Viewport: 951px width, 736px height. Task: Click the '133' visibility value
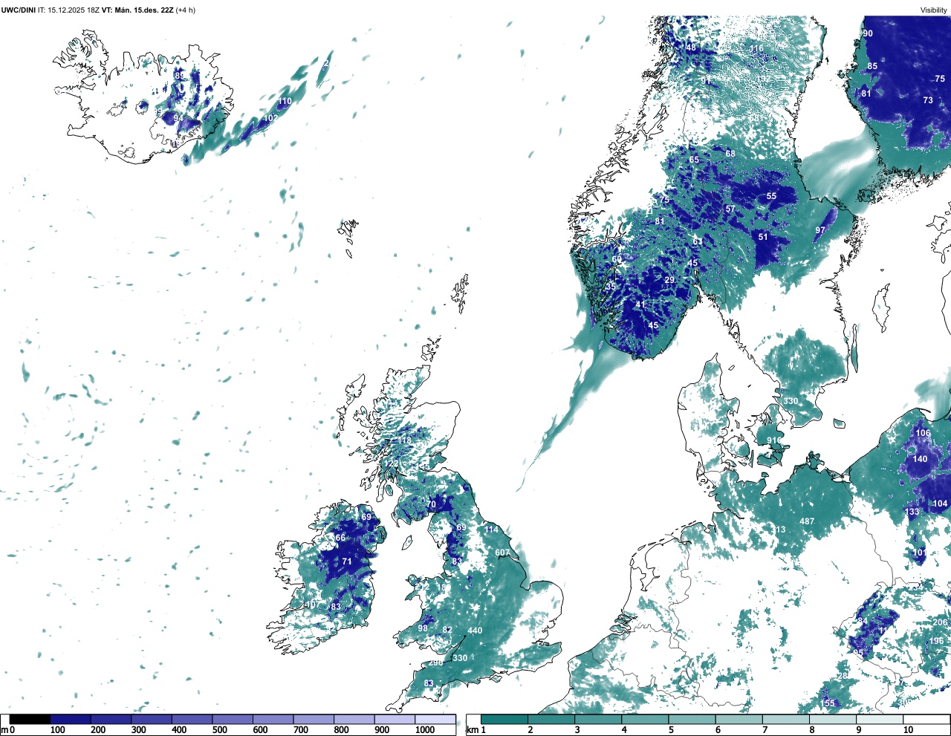point(912,512)
